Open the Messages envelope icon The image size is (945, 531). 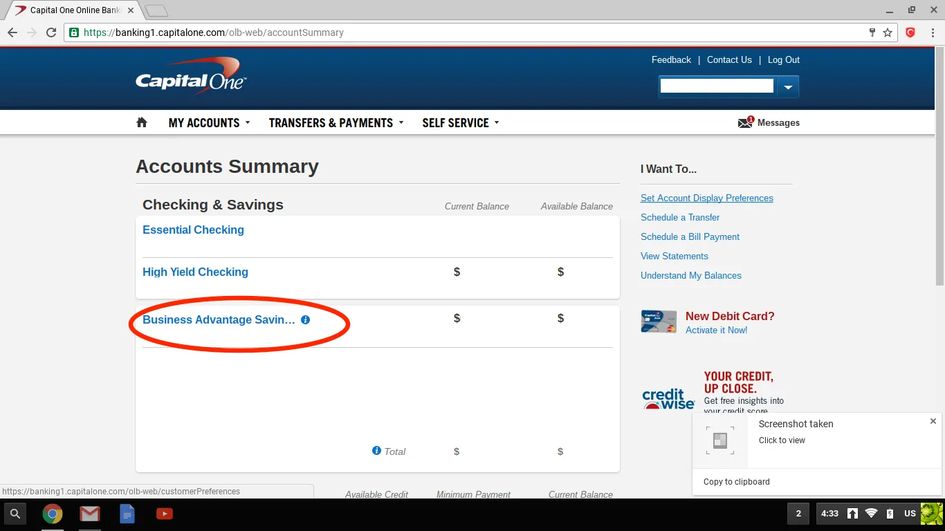coord(745,122)
